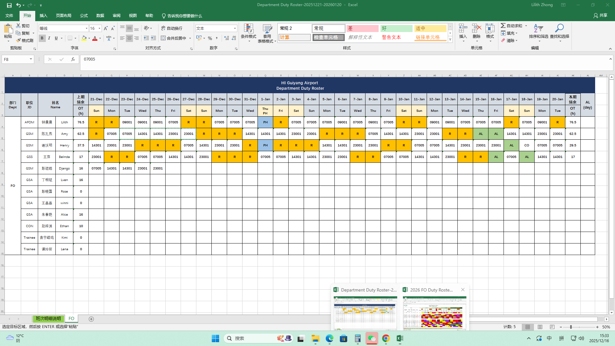
Task: Toggle Bold formatting button
Action: [42, 38]
